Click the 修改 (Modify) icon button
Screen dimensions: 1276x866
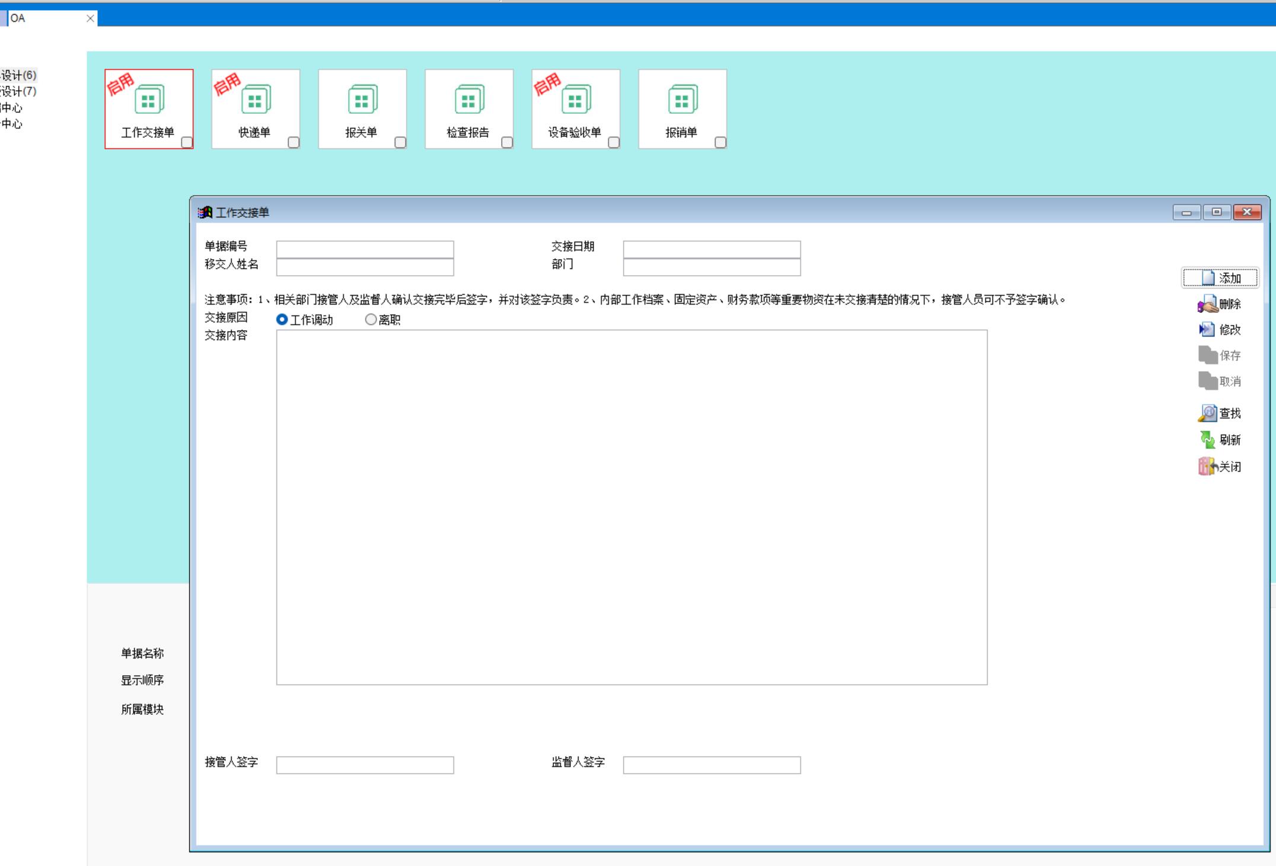pyautogui.click(x=1207, y=330)
